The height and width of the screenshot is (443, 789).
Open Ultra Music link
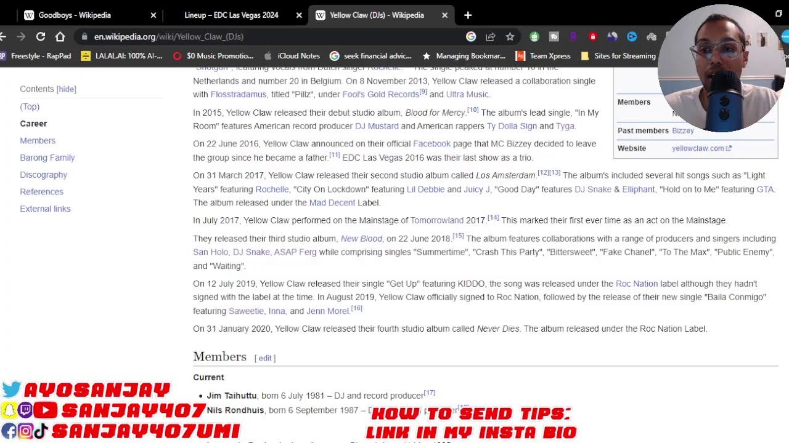coord(467,94)
